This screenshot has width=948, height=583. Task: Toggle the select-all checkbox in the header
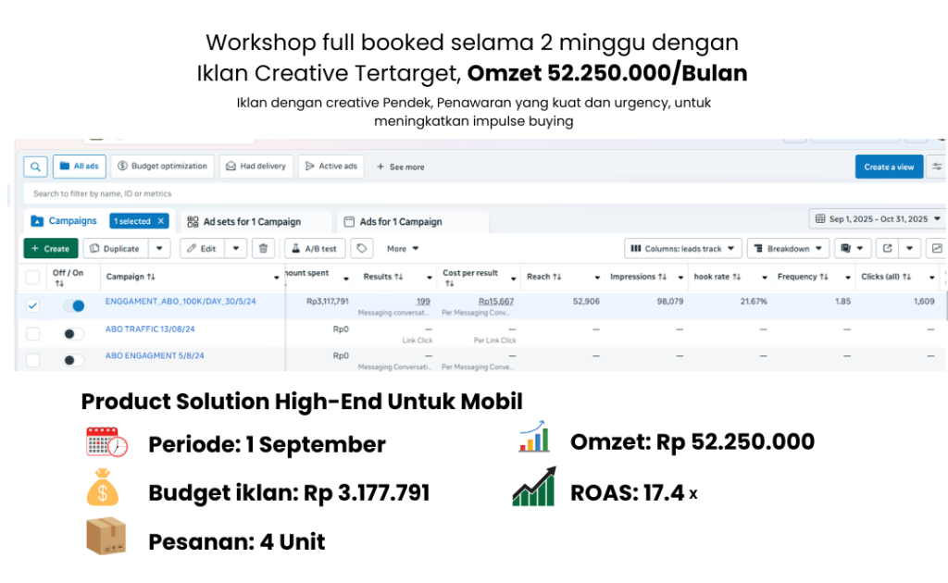[31, 277]
